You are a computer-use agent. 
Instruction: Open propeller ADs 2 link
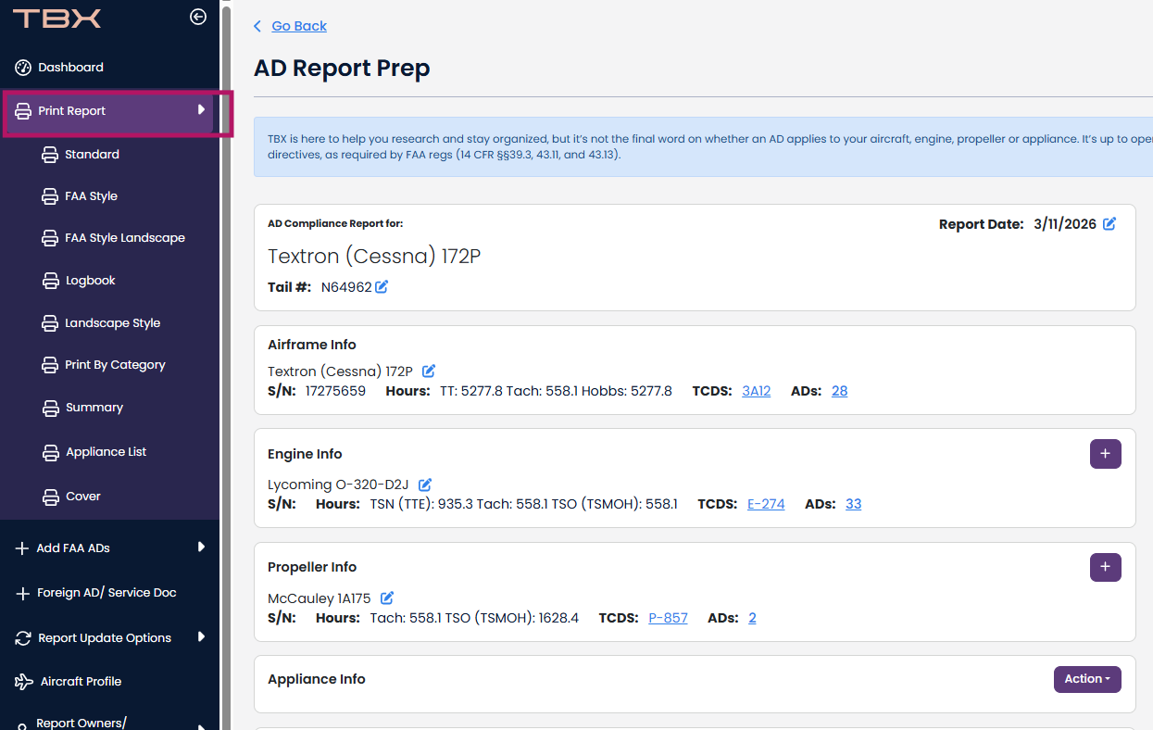click(752, 618)
